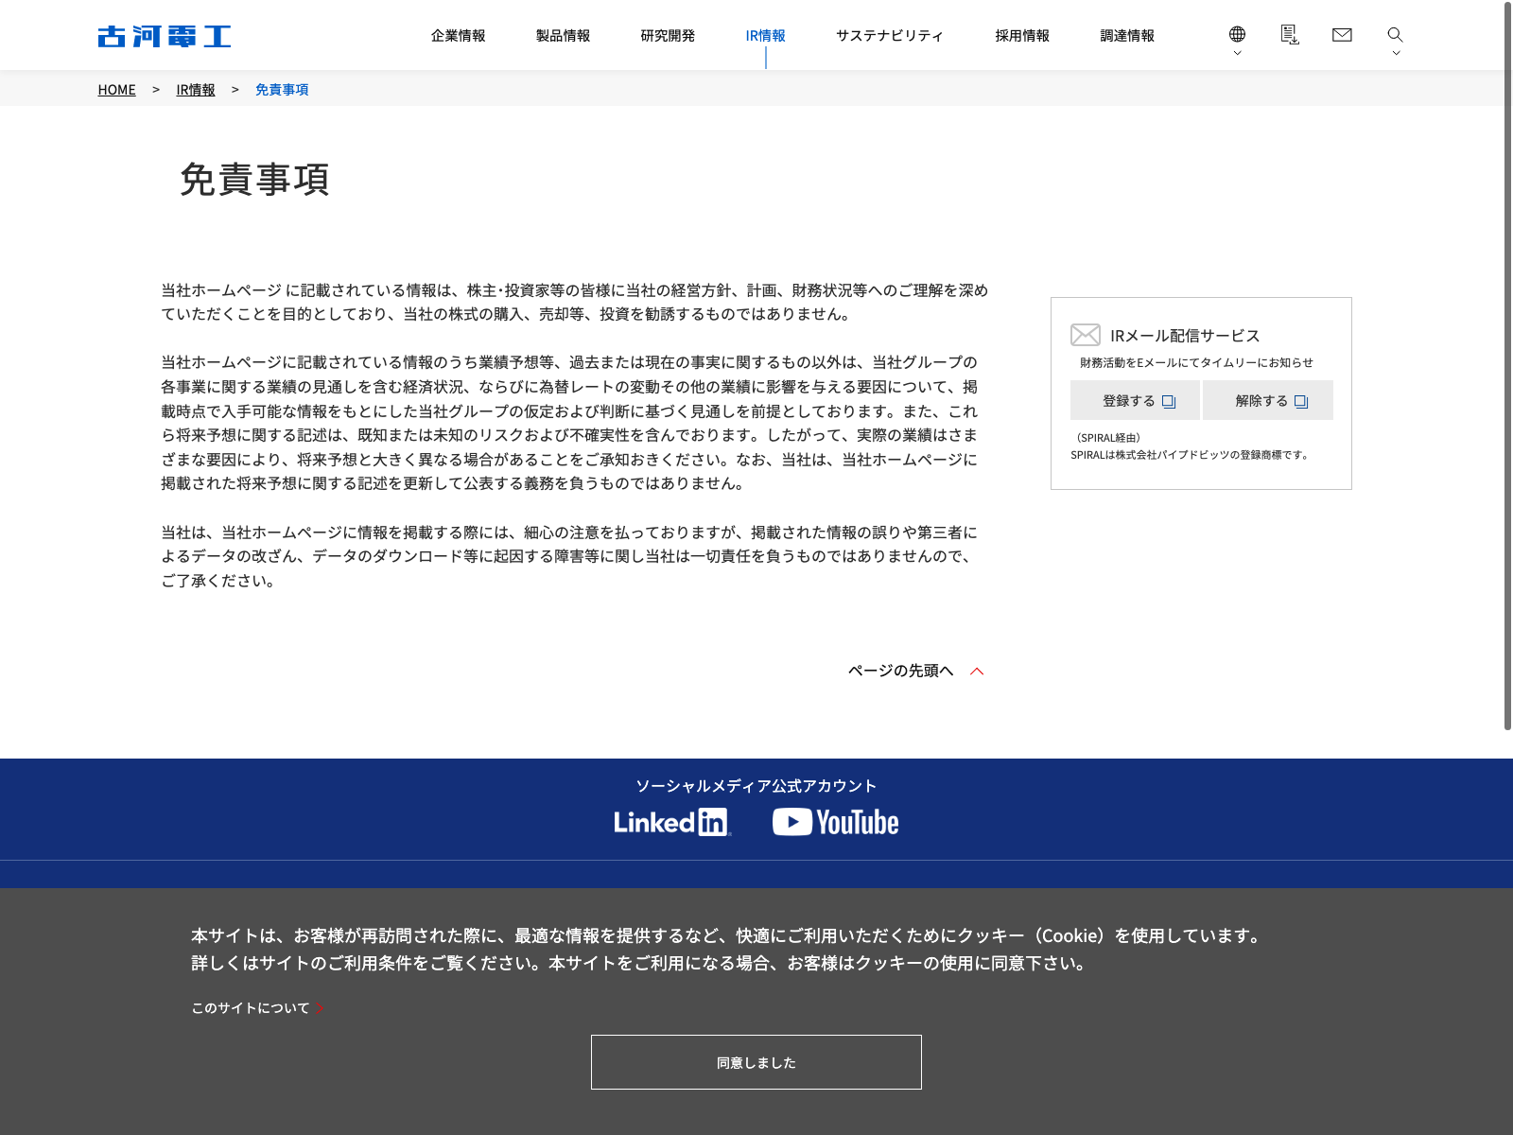
Task: Open the サステナビリティ menu
Action: (x=889, y=36)
